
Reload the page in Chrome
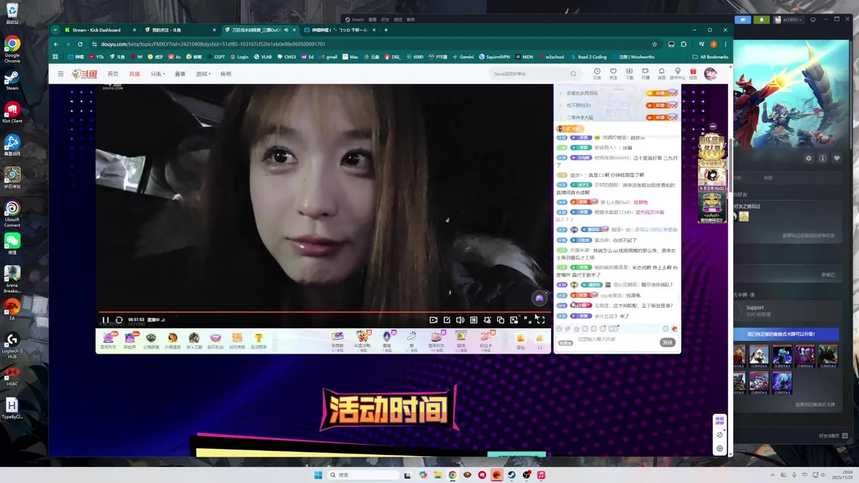(x=80, y=44)
